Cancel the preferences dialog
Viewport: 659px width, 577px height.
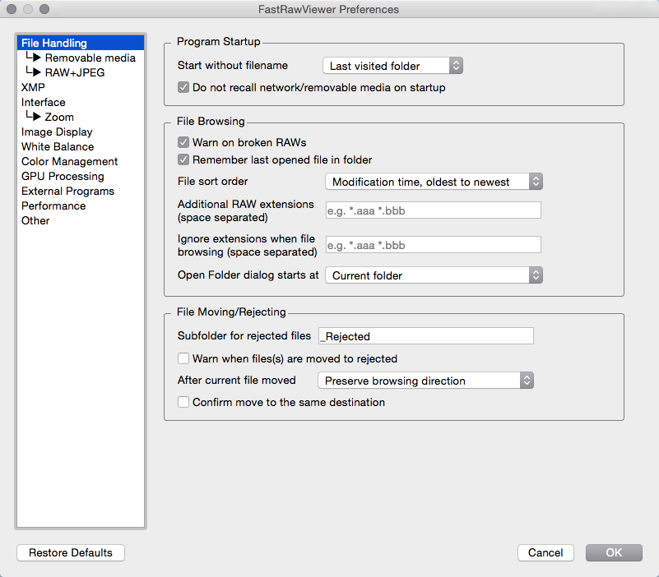pos(545,552)
